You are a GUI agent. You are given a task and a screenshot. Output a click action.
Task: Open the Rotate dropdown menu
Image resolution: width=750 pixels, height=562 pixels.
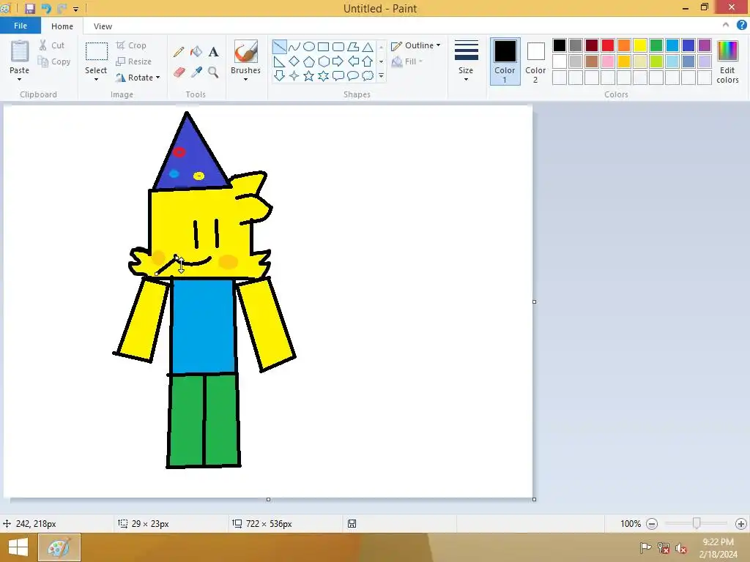pos(138,78)
